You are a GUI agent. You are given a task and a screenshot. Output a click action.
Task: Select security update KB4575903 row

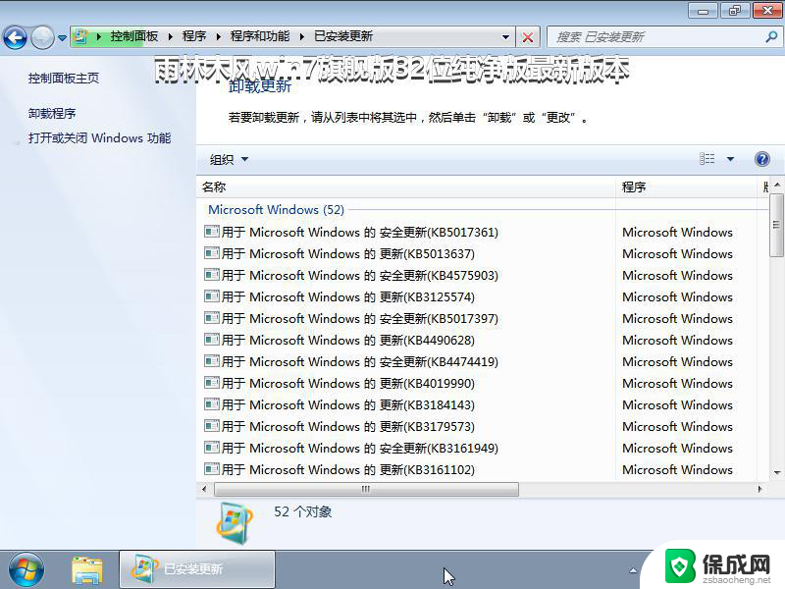(483, 276)
